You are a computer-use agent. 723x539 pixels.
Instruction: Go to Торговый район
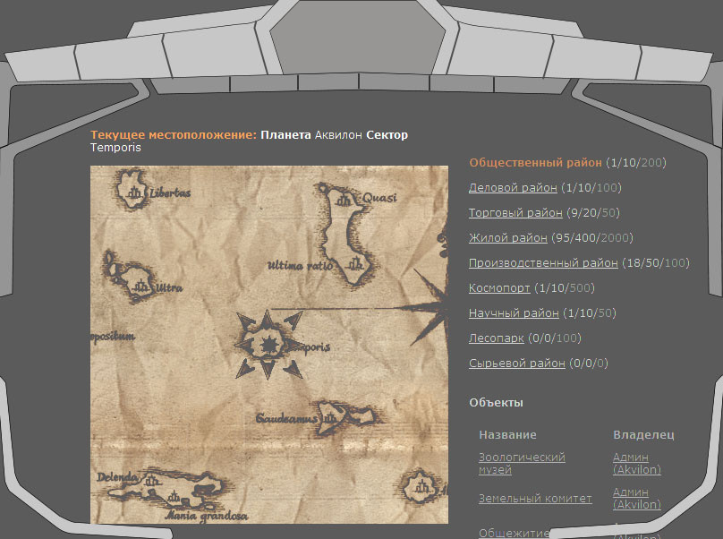[x=515, y=213]
